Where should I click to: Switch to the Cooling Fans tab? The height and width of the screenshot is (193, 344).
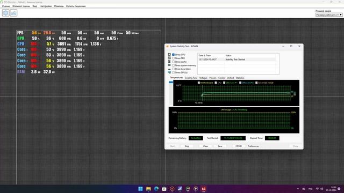(191, 78)
